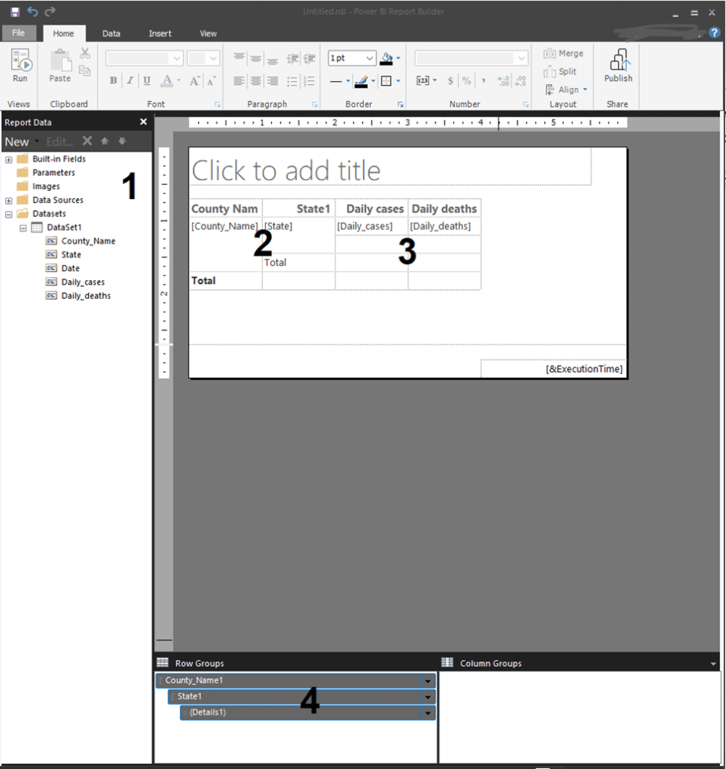Select the [&ExecutionTime] footer text box
The width and height of the screenshot is (726, 769).
553,369
